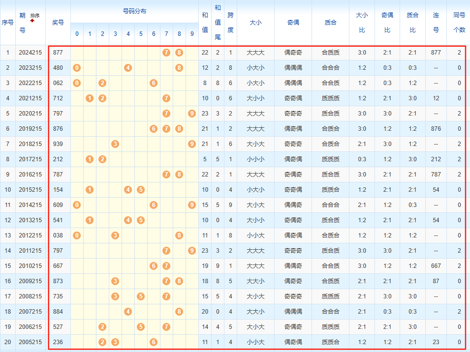
Task: Select orange ball 1 in row 2021215
Action: coord(90,98)
